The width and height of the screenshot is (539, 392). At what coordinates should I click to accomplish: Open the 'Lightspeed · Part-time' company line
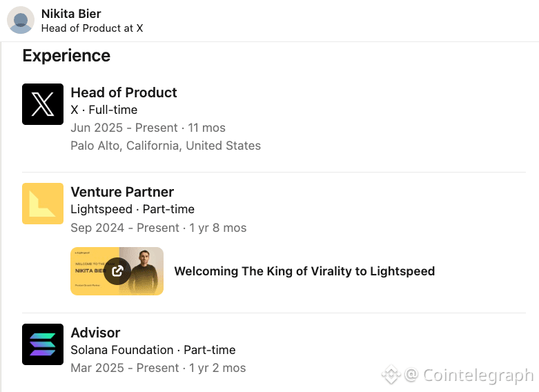click(133, 209)
